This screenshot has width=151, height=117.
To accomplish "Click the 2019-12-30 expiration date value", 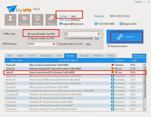I will (120, 16).
